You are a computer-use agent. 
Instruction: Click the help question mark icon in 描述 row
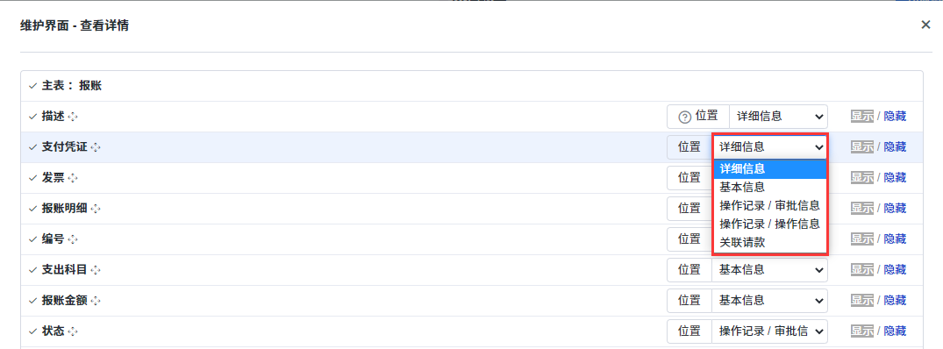click(x=684, y=118)
